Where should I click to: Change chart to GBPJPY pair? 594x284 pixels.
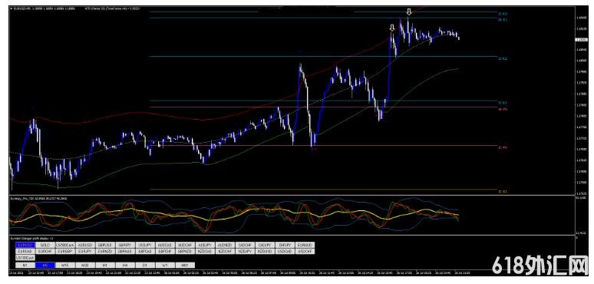(125, 245)
